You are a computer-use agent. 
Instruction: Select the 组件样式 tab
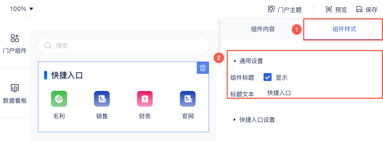click(344, 29)
